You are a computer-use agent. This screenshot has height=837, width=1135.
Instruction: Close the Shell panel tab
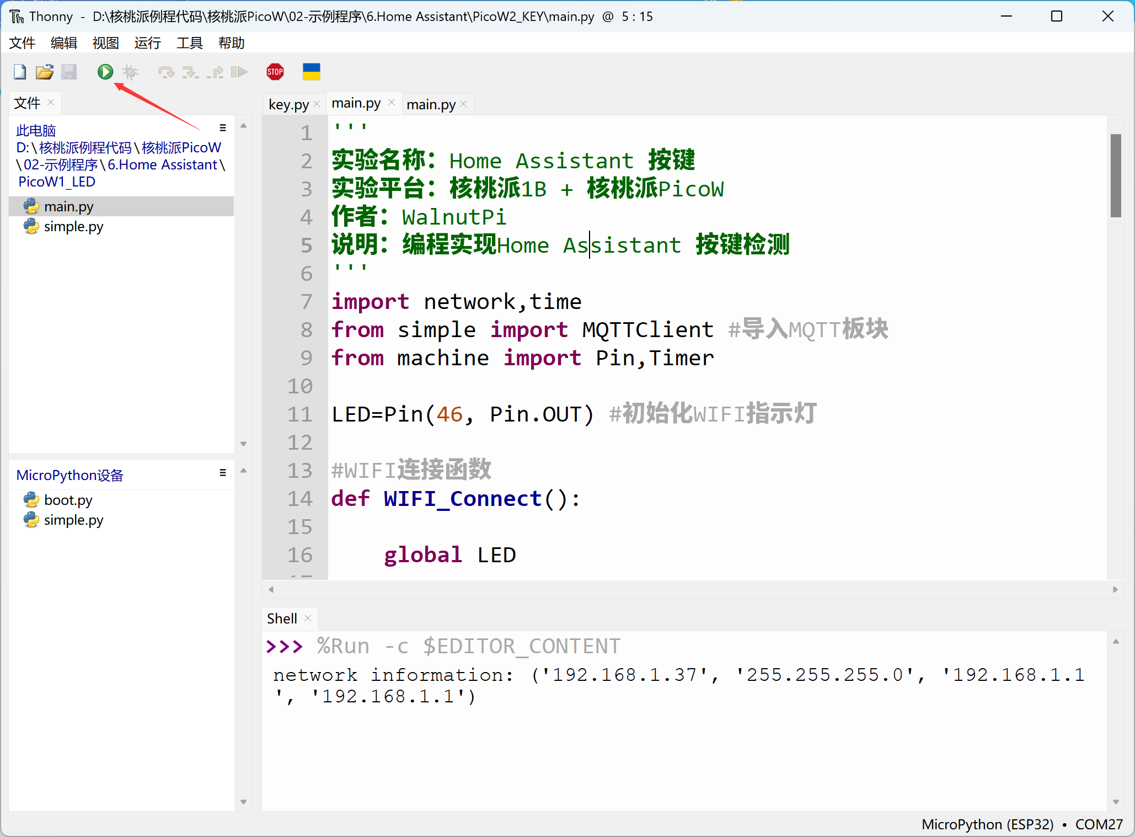[308, 619]
